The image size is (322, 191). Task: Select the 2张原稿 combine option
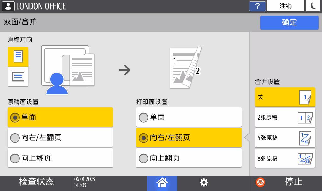(x=285, y=117)
